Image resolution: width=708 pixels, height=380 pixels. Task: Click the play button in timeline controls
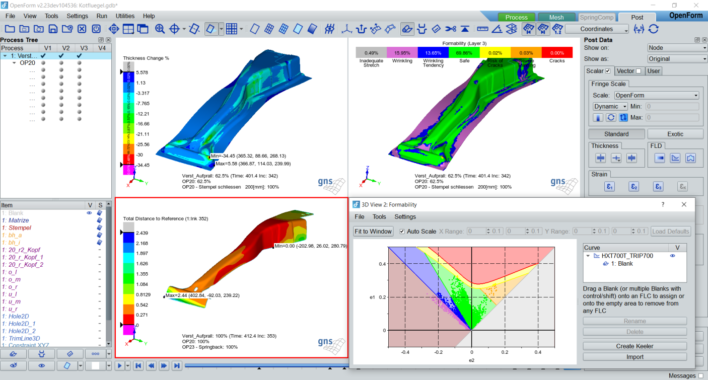tap(120, 366)
